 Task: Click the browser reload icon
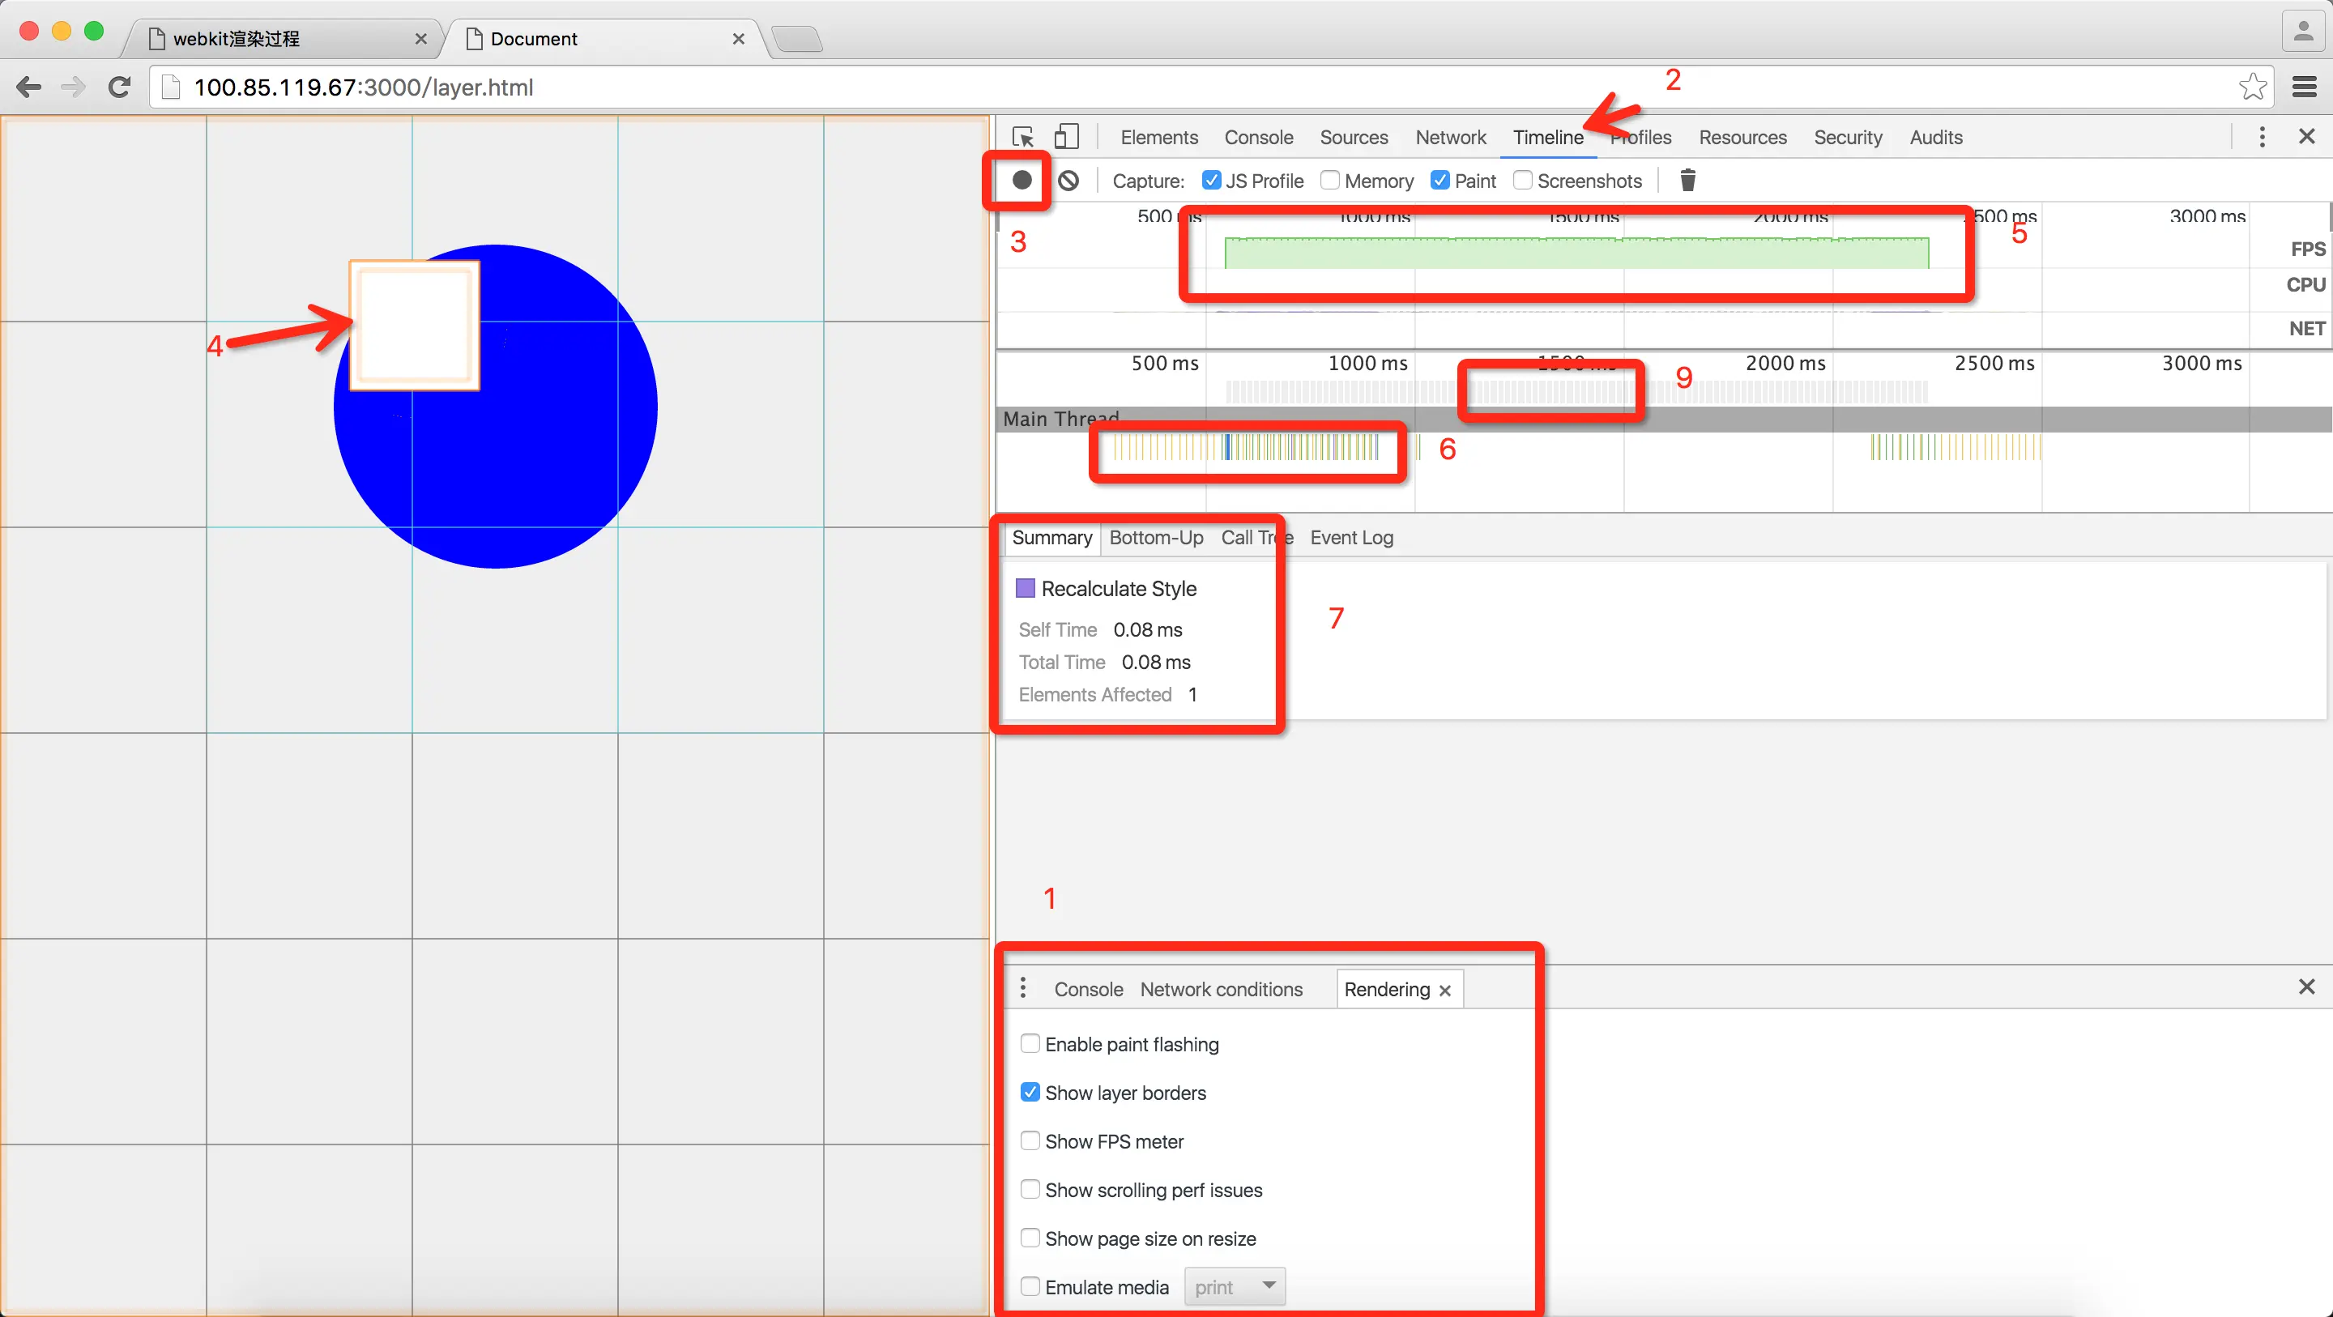click(118, 87)
